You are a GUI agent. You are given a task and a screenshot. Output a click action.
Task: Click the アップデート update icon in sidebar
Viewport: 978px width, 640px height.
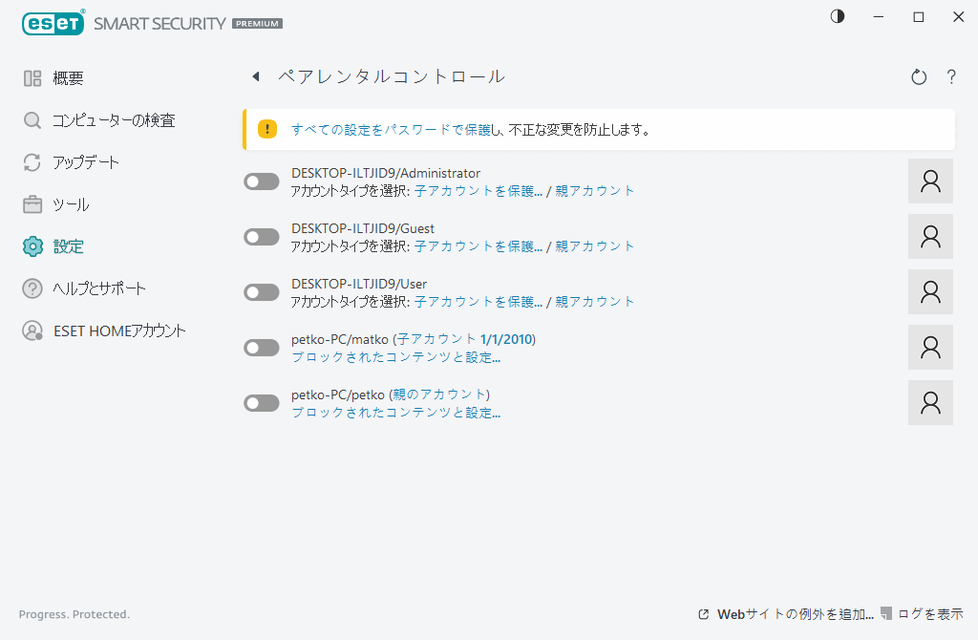(32, 162)
